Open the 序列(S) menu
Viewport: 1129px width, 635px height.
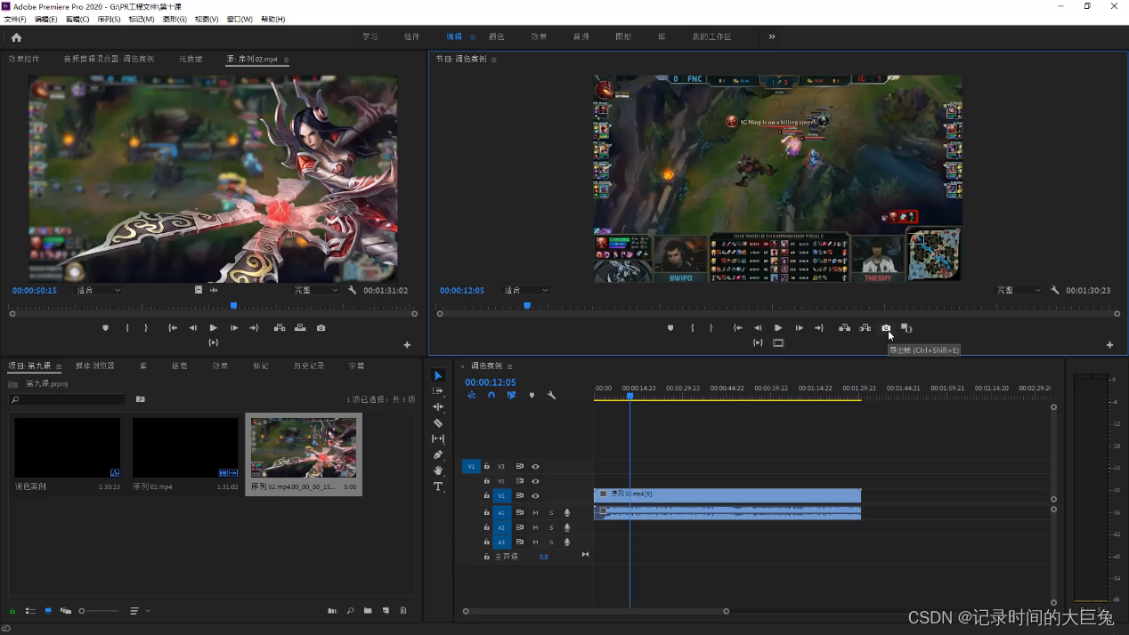point(109,19)
